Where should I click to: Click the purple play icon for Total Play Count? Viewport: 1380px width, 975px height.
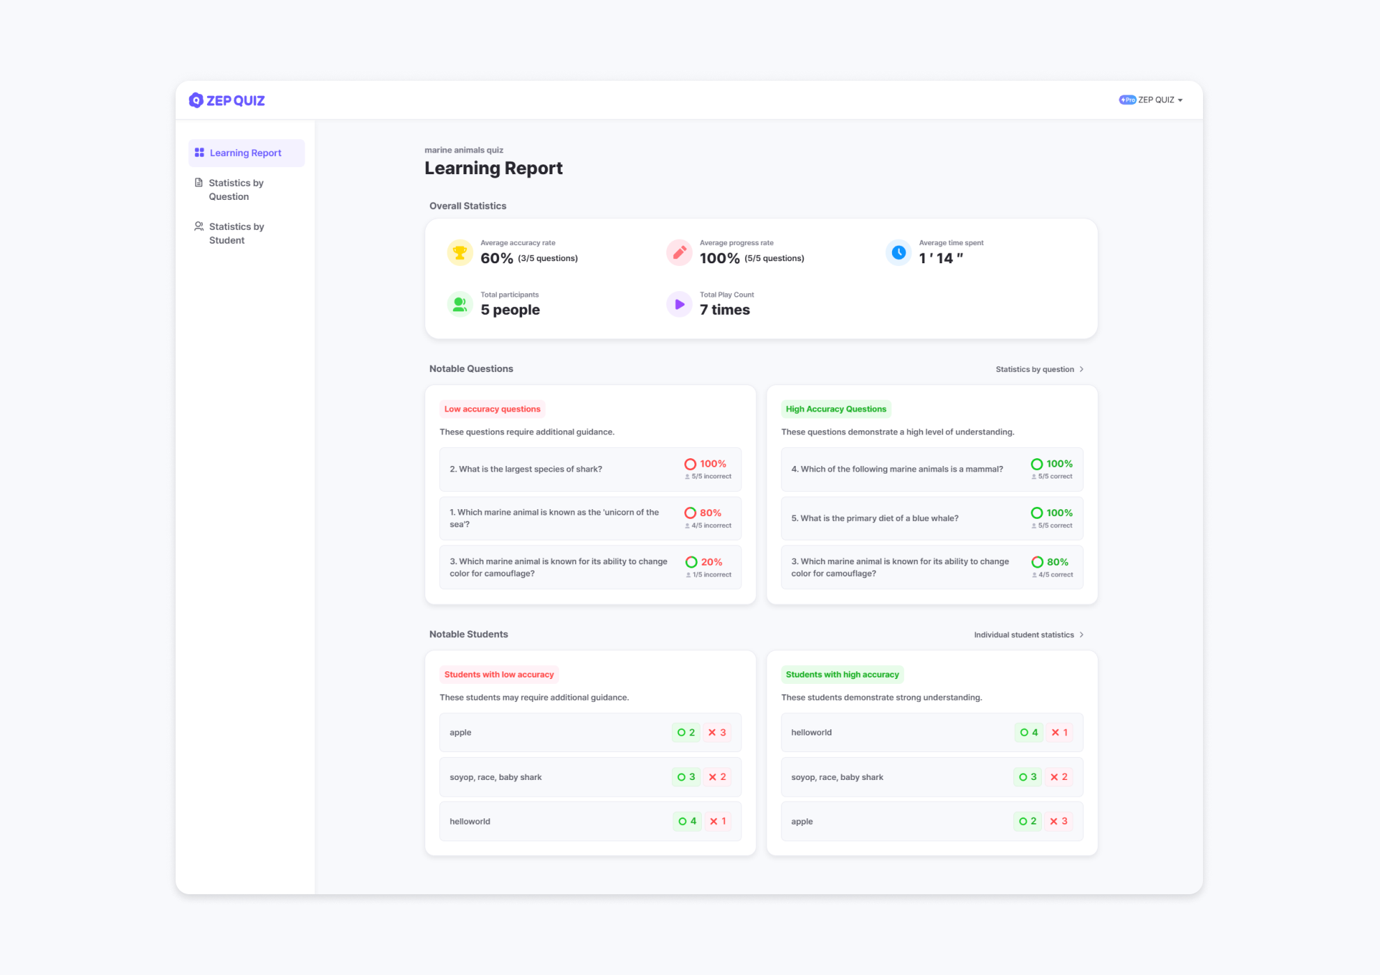pos(679,304)
